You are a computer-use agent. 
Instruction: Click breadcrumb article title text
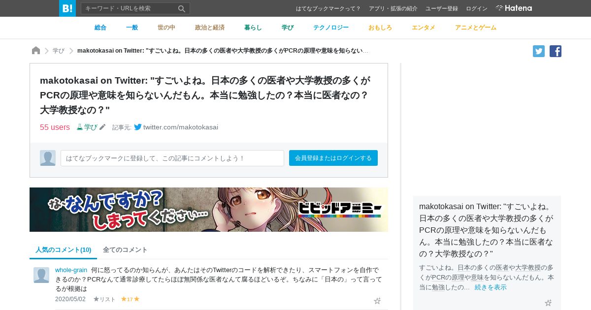click(x=223, y=51)
